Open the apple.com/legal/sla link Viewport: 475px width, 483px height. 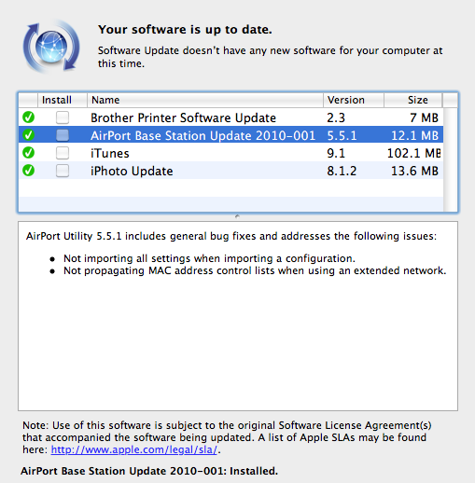pos(134,449)
